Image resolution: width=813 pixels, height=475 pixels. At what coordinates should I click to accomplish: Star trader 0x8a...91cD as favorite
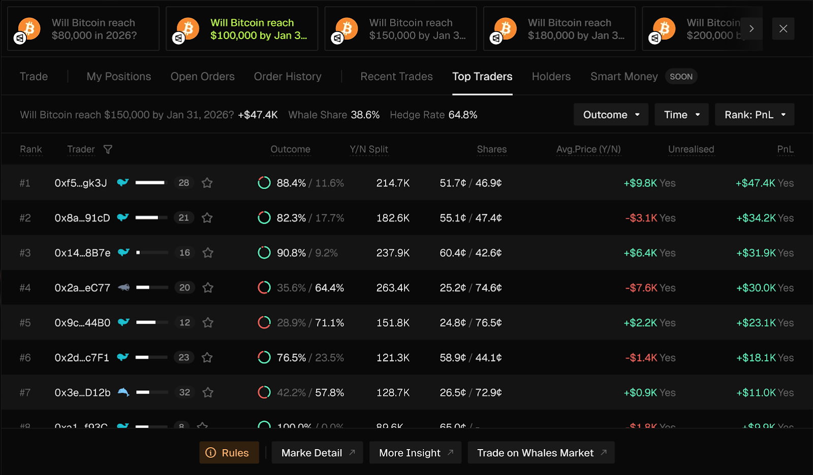click(207, 218)
